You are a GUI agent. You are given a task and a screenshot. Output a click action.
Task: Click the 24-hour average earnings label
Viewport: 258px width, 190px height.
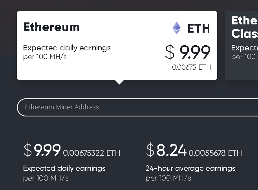190,168
